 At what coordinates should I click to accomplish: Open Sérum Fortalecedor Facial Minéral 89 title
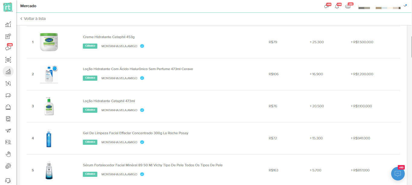[x=153, y=165]
